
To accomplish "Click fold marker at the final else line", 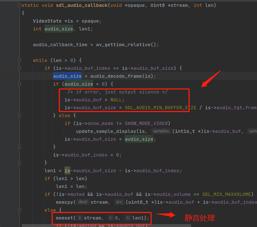I will point(19,210).
